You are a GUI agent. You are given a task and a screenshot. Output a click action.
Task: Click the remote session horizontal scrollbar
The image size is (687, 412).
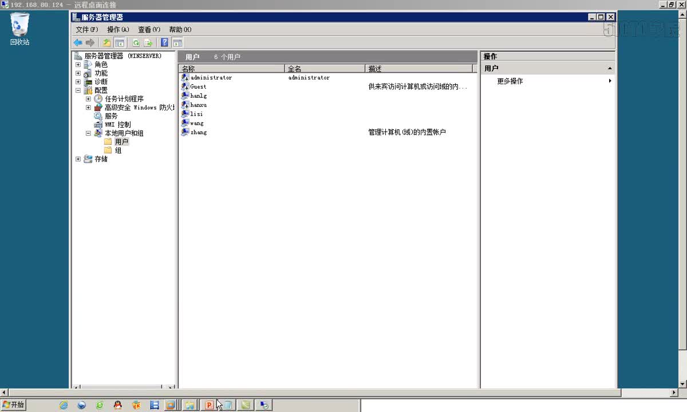point(339,393)
